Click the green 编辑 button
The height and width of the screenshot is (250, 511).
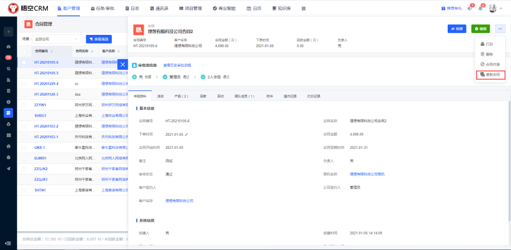[x=480, y=28]
